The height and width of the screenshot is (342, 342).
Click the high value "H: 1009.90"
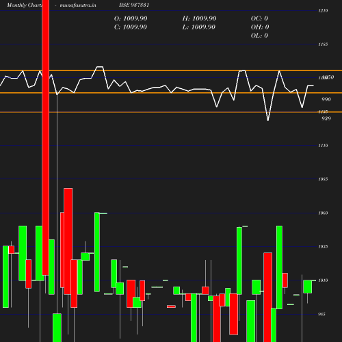coord(199,18)
